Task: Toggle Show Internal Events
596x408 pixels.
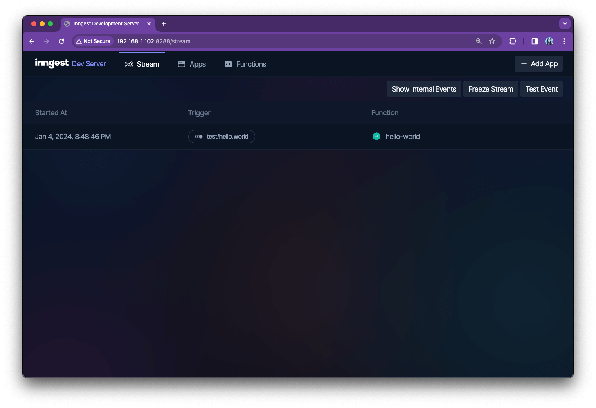Action: (x=424, y=89)
